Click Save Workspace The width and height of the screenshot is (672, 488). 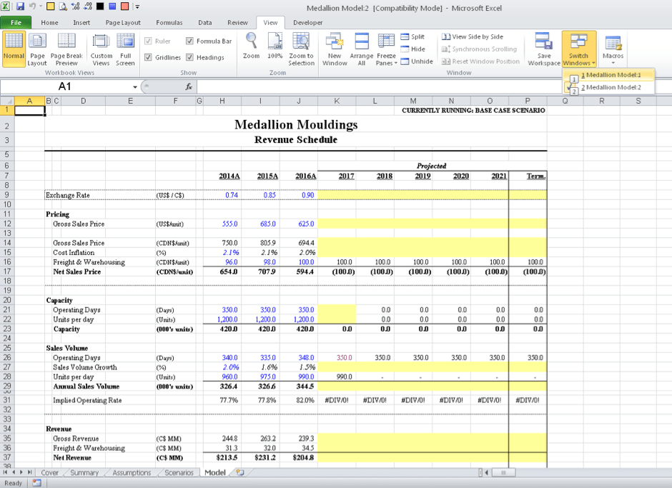(x=544, y=49)
